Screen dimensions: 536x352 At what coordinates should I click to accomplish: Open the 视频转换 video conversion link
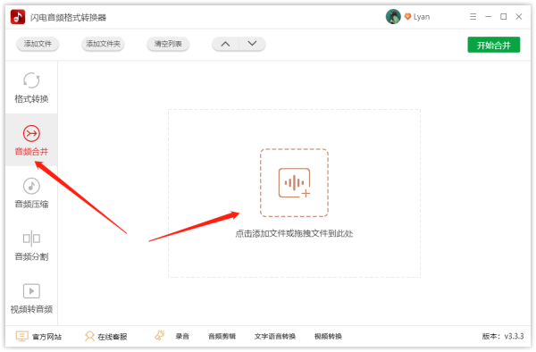point(328,337)
